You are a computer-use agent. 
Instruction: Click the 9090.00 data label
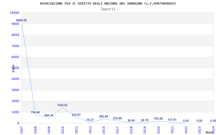pyautogui.click(x=21, y=21)
